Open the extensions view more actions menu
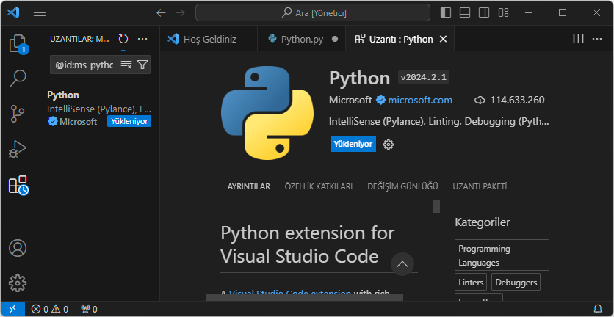The image size is (614, 317). coord(142,39)
